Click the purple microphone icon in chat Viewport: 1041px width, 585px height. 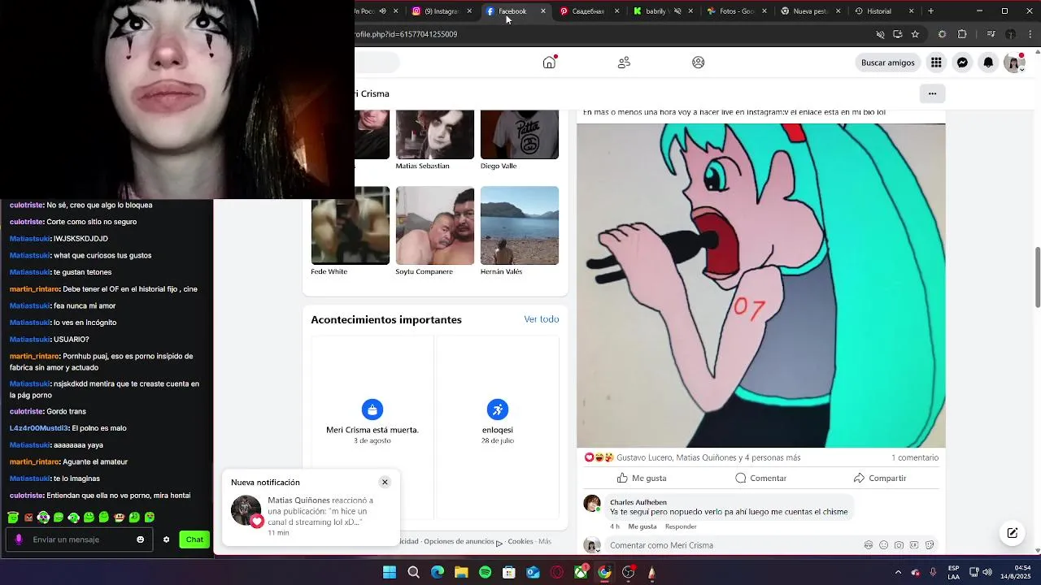(x=19, y=539)
